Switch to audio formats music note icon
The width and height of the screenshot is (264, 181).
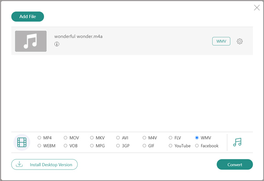[237, 142]
